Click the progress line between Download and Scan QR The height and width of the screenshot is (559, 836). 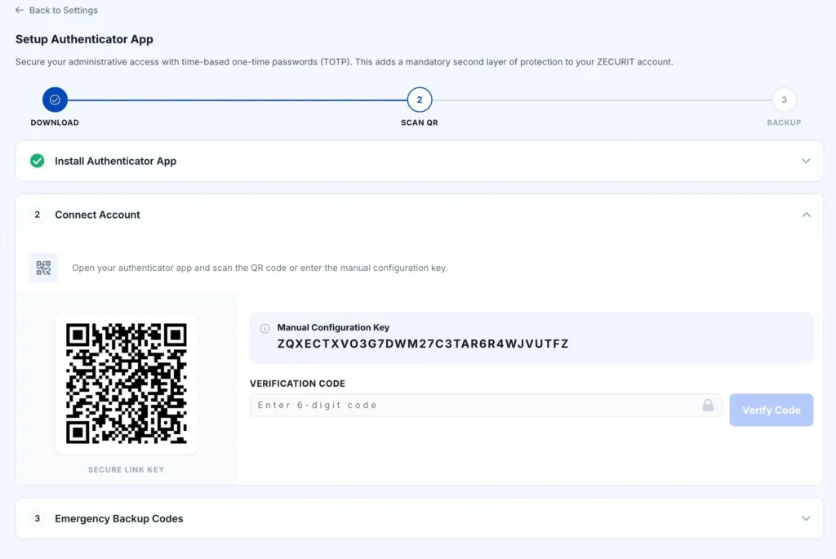(x=238, y=100)
